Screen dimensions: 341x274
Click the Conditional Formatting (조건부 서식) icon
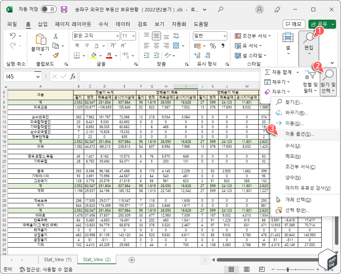(239, 35)
